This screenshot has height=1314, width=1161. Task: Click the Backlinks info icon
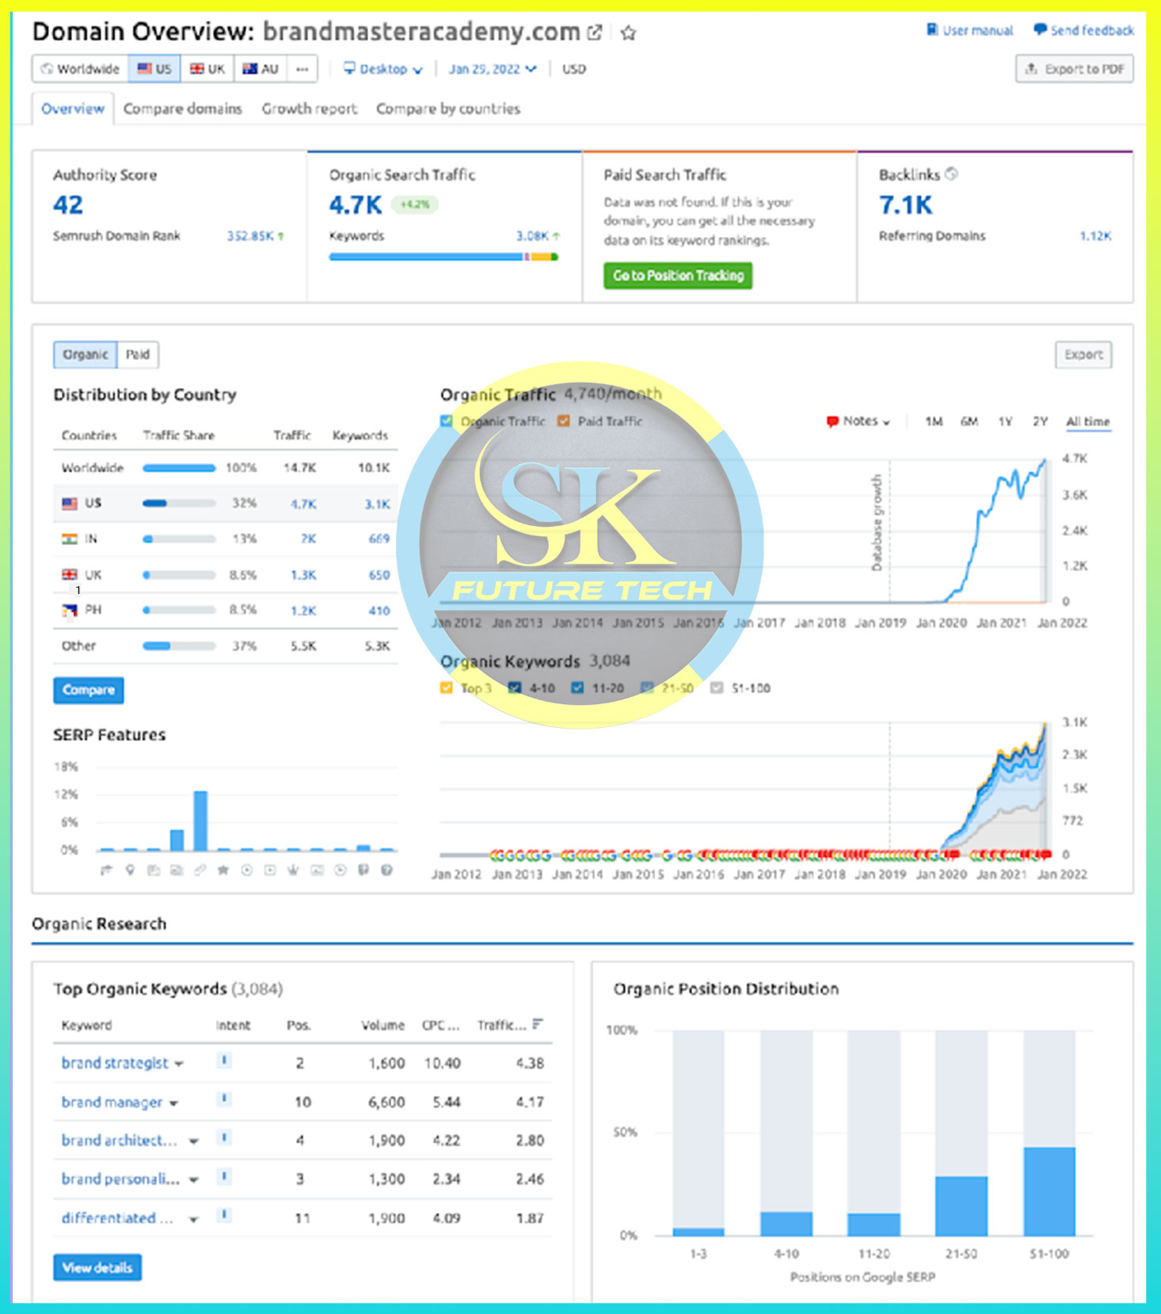click(951, 174)
